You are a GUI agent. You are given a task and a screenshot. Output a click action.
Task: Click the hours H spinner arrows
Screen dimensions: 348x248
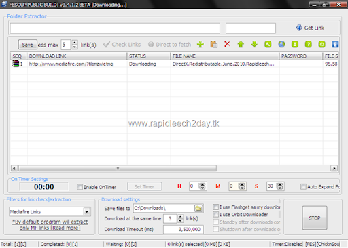point(202,186)
